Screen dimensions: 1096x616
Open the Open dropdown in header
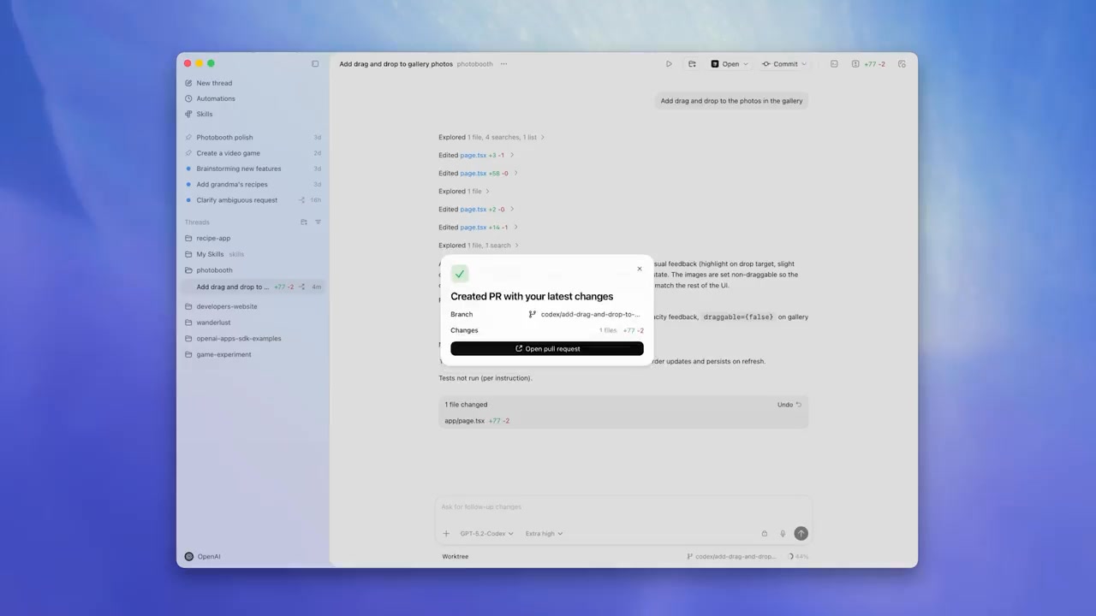click(x=730, y=64)
